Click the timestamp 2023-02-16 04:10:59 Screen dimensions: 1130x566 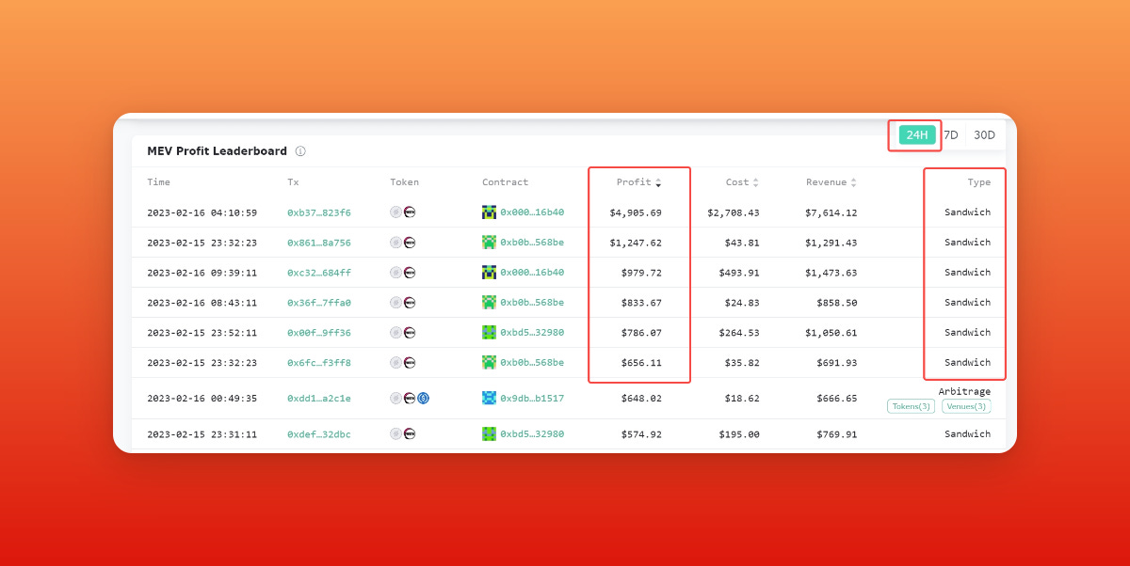pyautogui.click(x=202, y=212)
